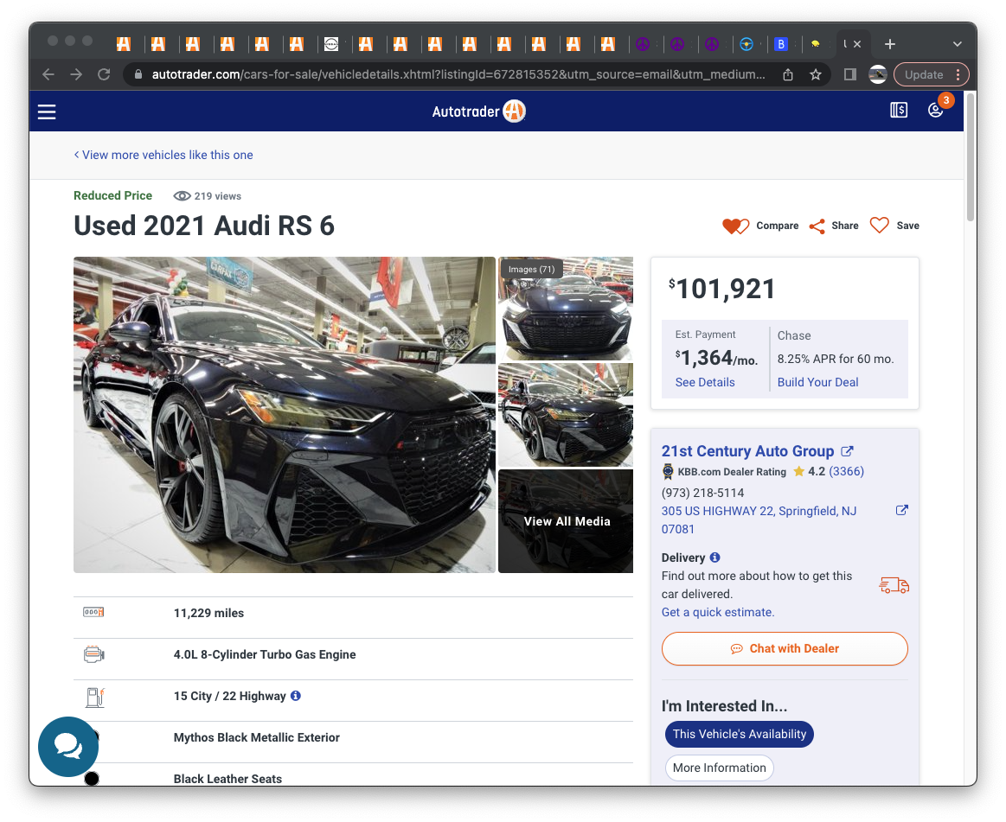Open the user account icon with notifications
Viewport: 1006px width, 822px height.
click(935, 111)
